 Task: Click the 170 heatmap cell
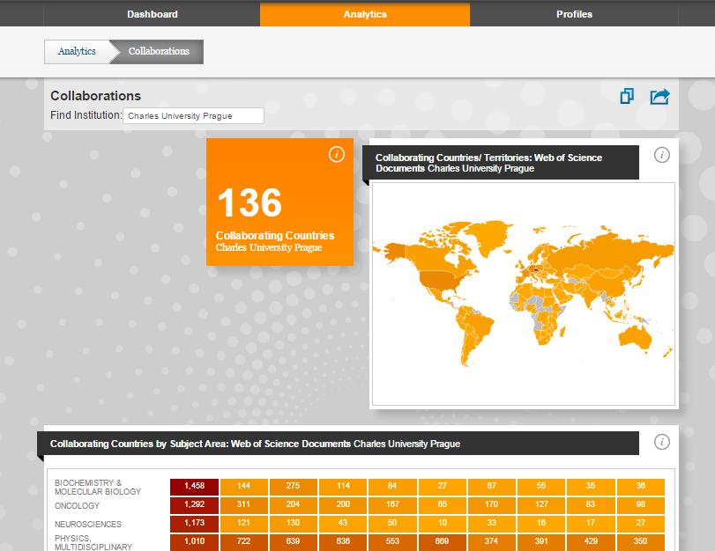pyautogui.click(x=492, y=504)
